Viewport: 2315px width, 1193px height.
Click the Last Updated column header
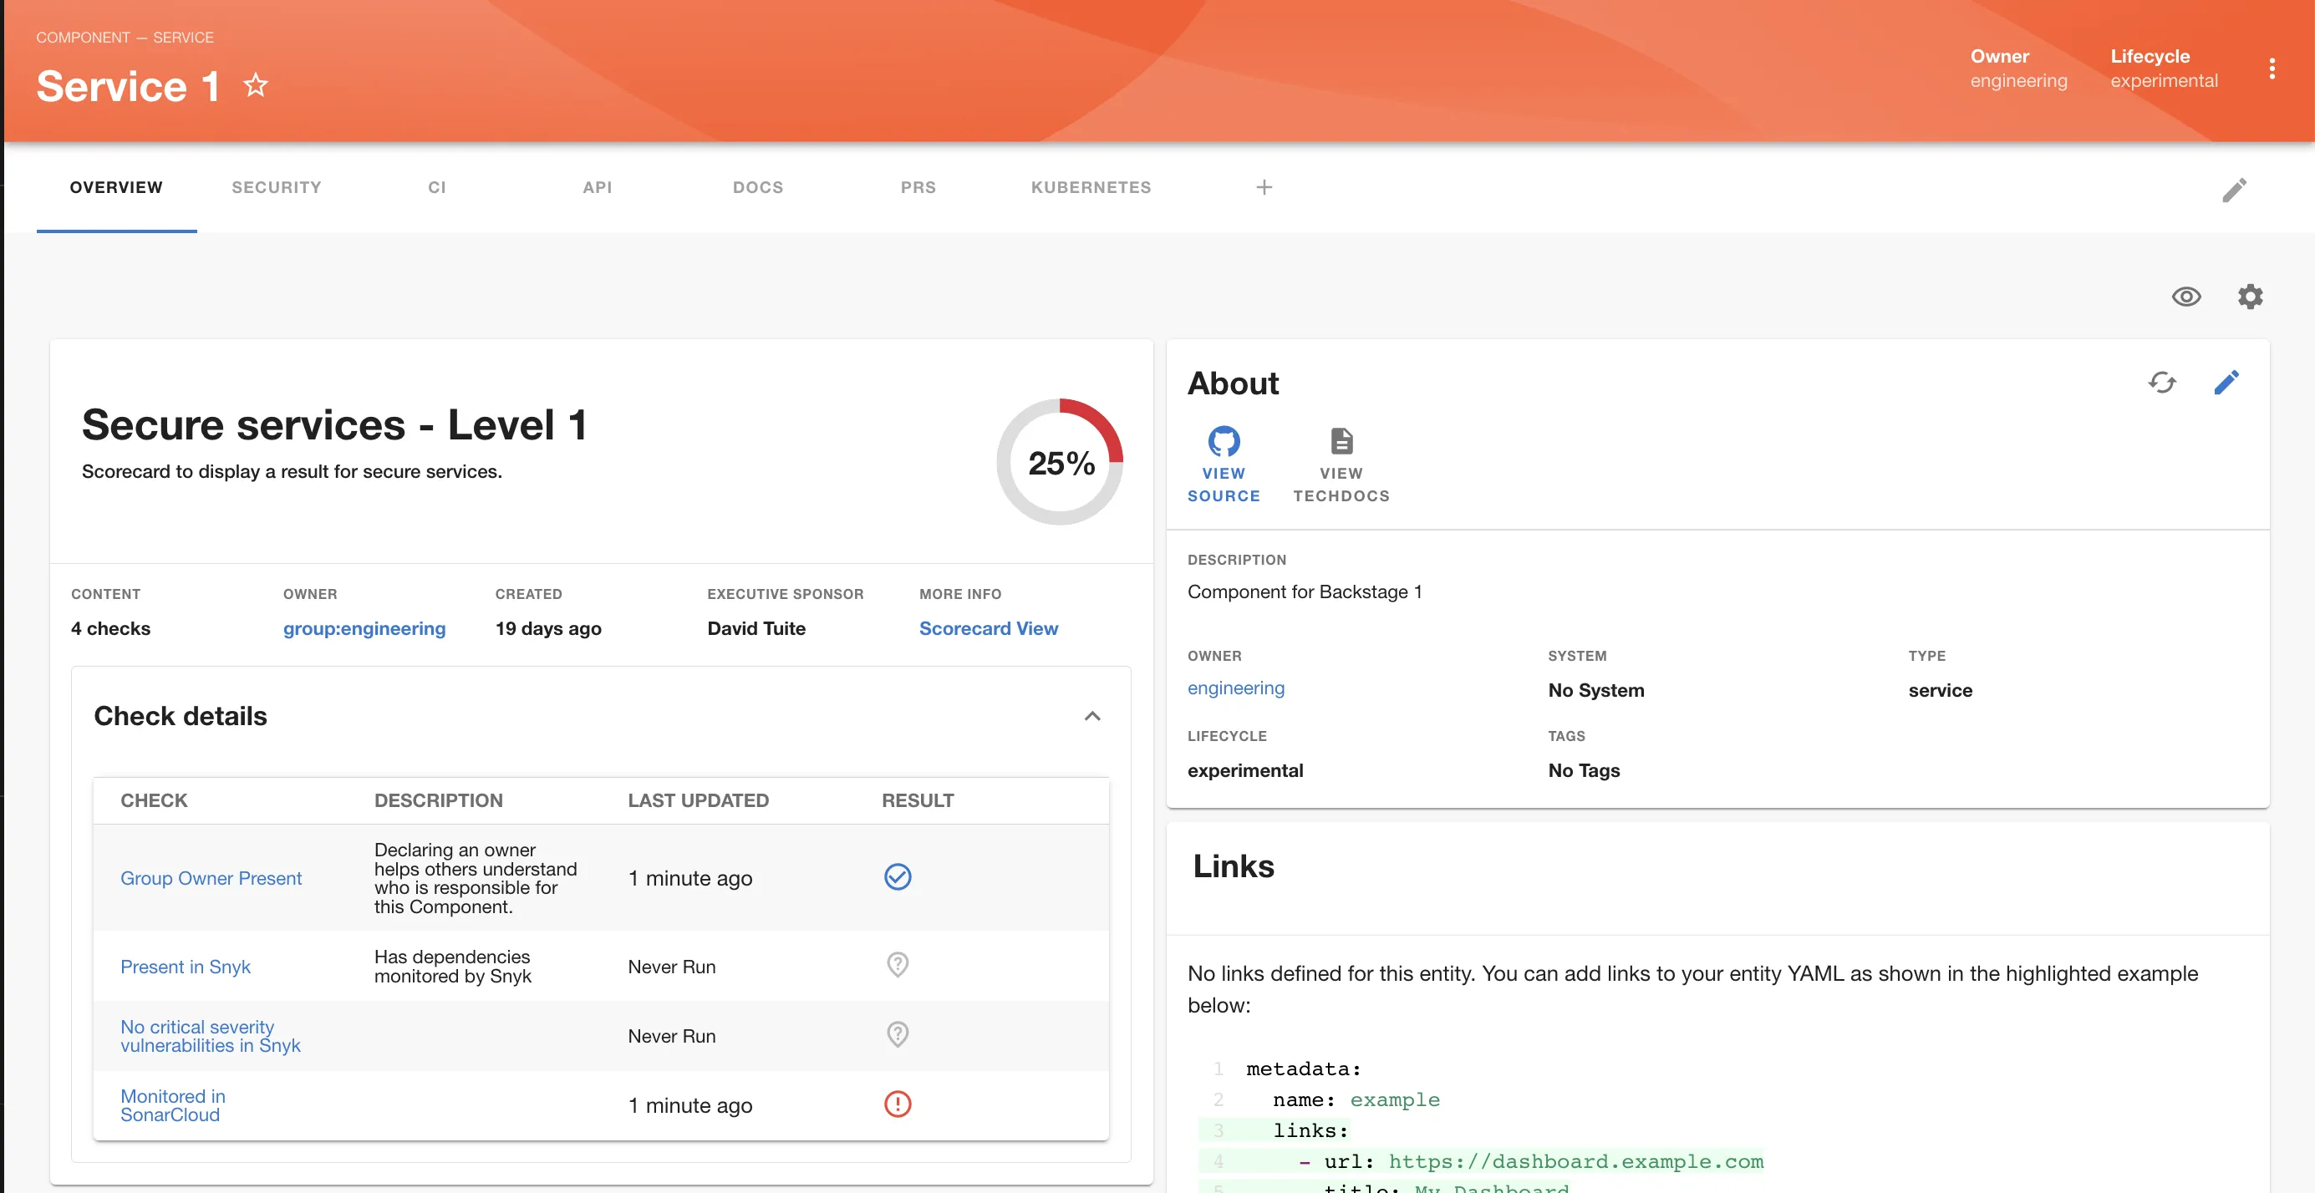pos(697,800)
